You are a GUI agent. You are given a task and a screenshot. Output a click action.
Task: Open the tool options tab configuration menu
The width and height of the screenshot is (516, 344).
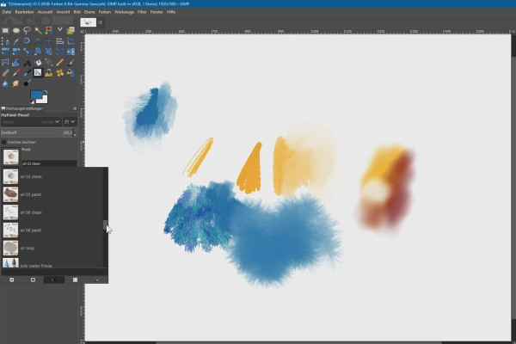pos(75,108)
